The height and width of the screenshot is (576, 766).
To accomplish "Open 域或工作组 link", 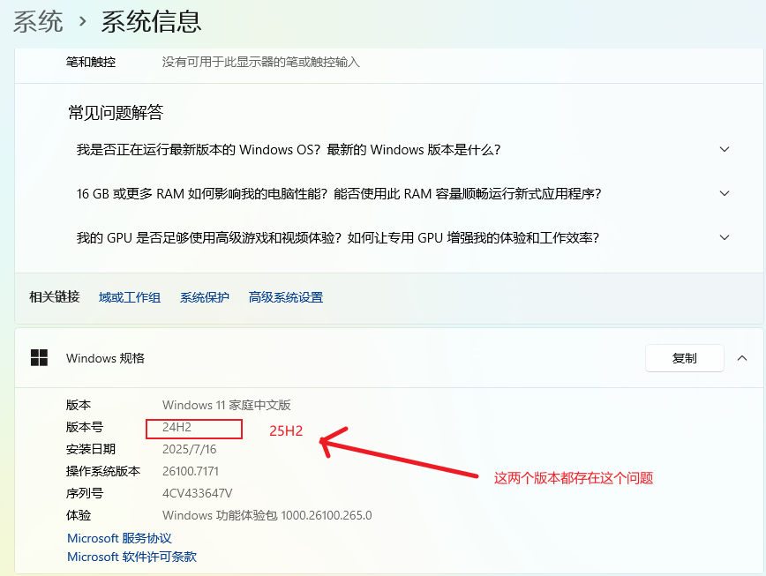I will [x=130, y=297].
